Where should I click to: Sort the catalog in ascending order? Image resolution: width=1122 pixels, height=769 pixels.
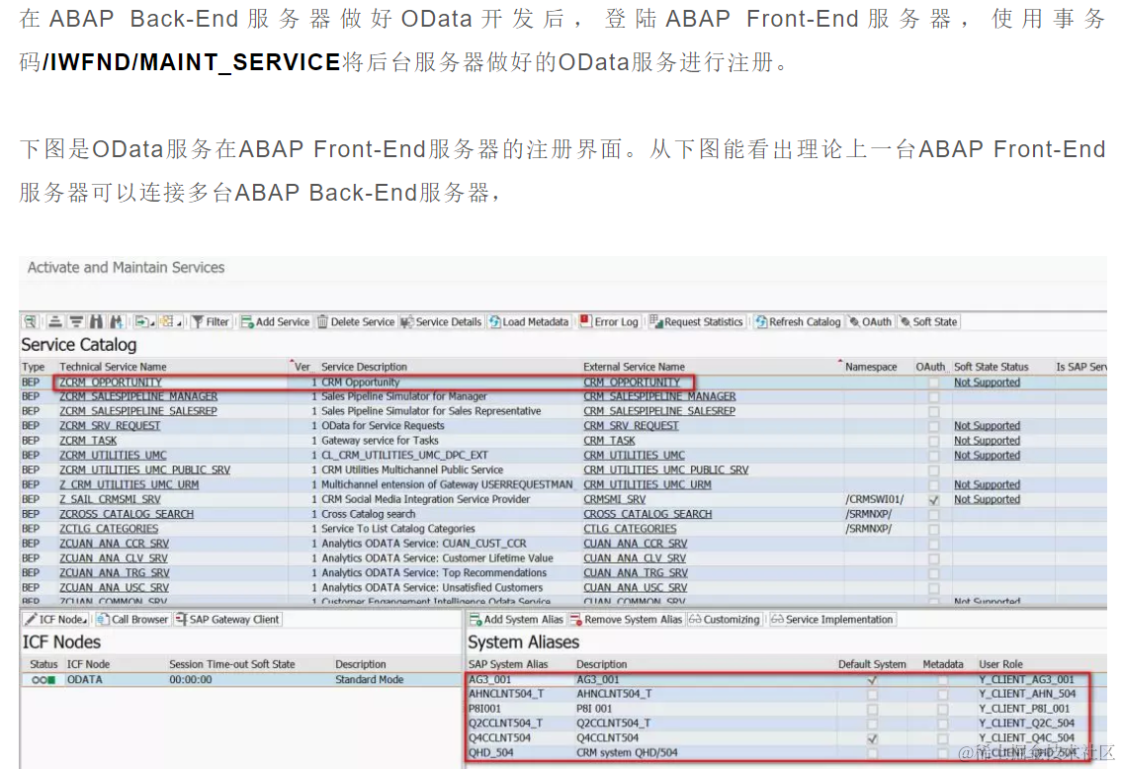click(55, 322)
